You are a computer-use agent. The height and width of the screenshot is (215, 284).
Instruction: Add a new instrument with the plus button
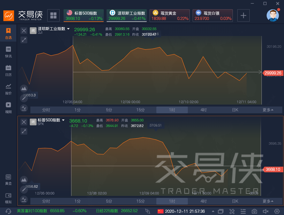[244, 15]
